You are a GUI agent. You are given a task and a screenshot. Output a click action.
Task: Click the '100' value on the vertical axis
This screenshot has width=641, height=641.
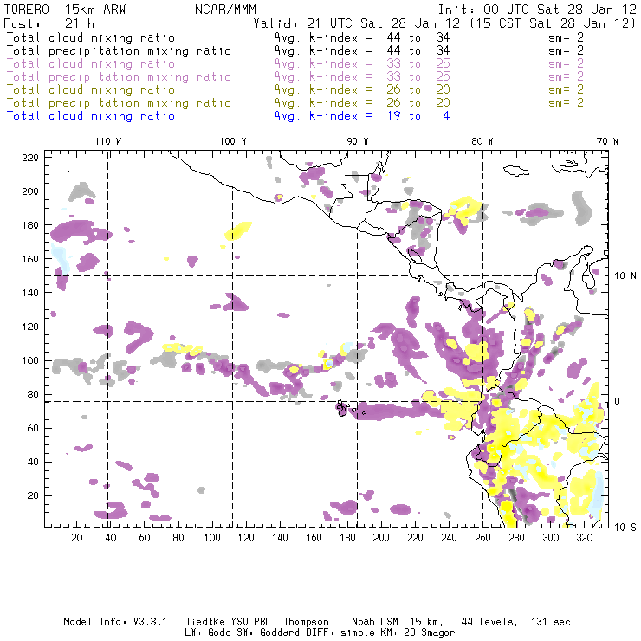30,360
